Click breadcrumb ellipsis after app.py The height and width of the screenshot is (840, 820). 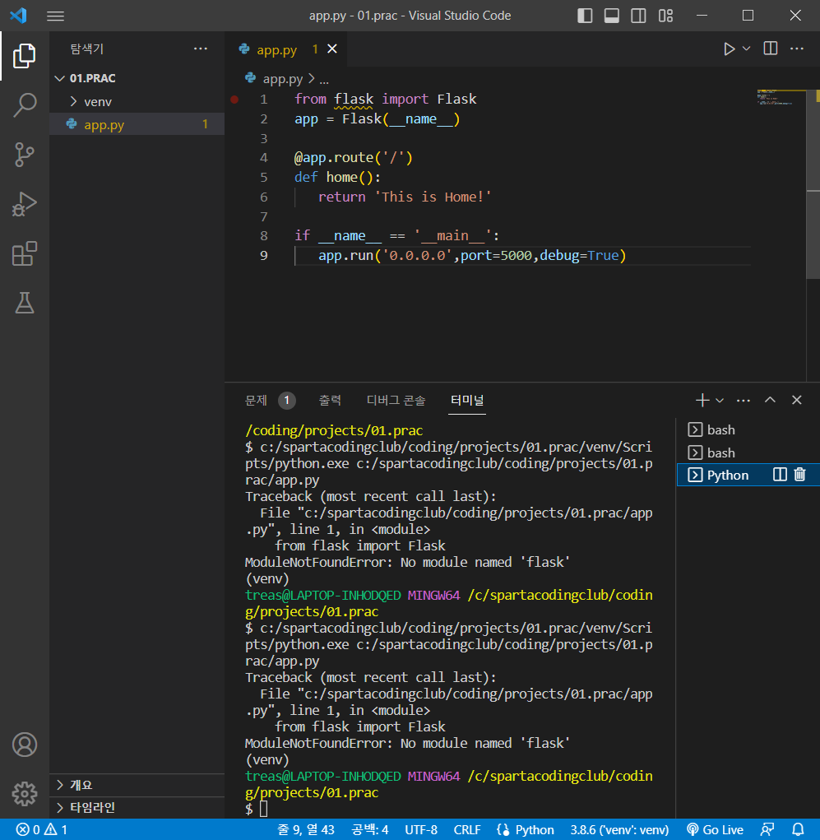pyautogui.click(x=324, y=79)
